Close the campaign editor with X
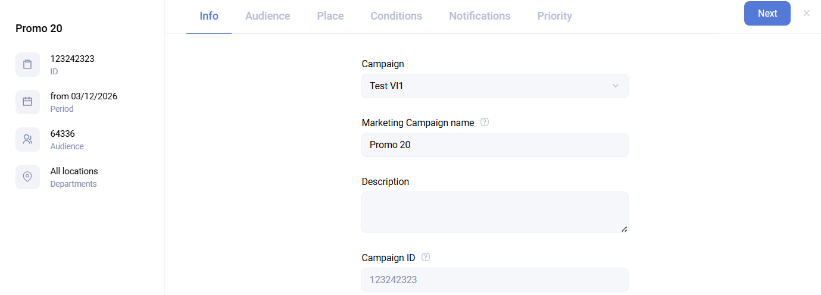The height and width of the screenshot is (295, 821). (807, 13)
